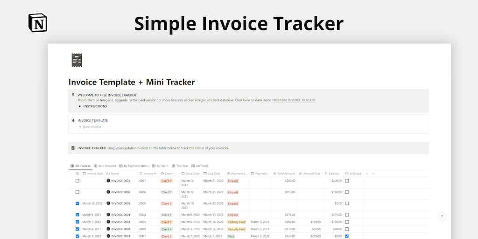Open INVOICE 0004 via its page icon
This screenshot has height=239, width=478.
point(108,215)
